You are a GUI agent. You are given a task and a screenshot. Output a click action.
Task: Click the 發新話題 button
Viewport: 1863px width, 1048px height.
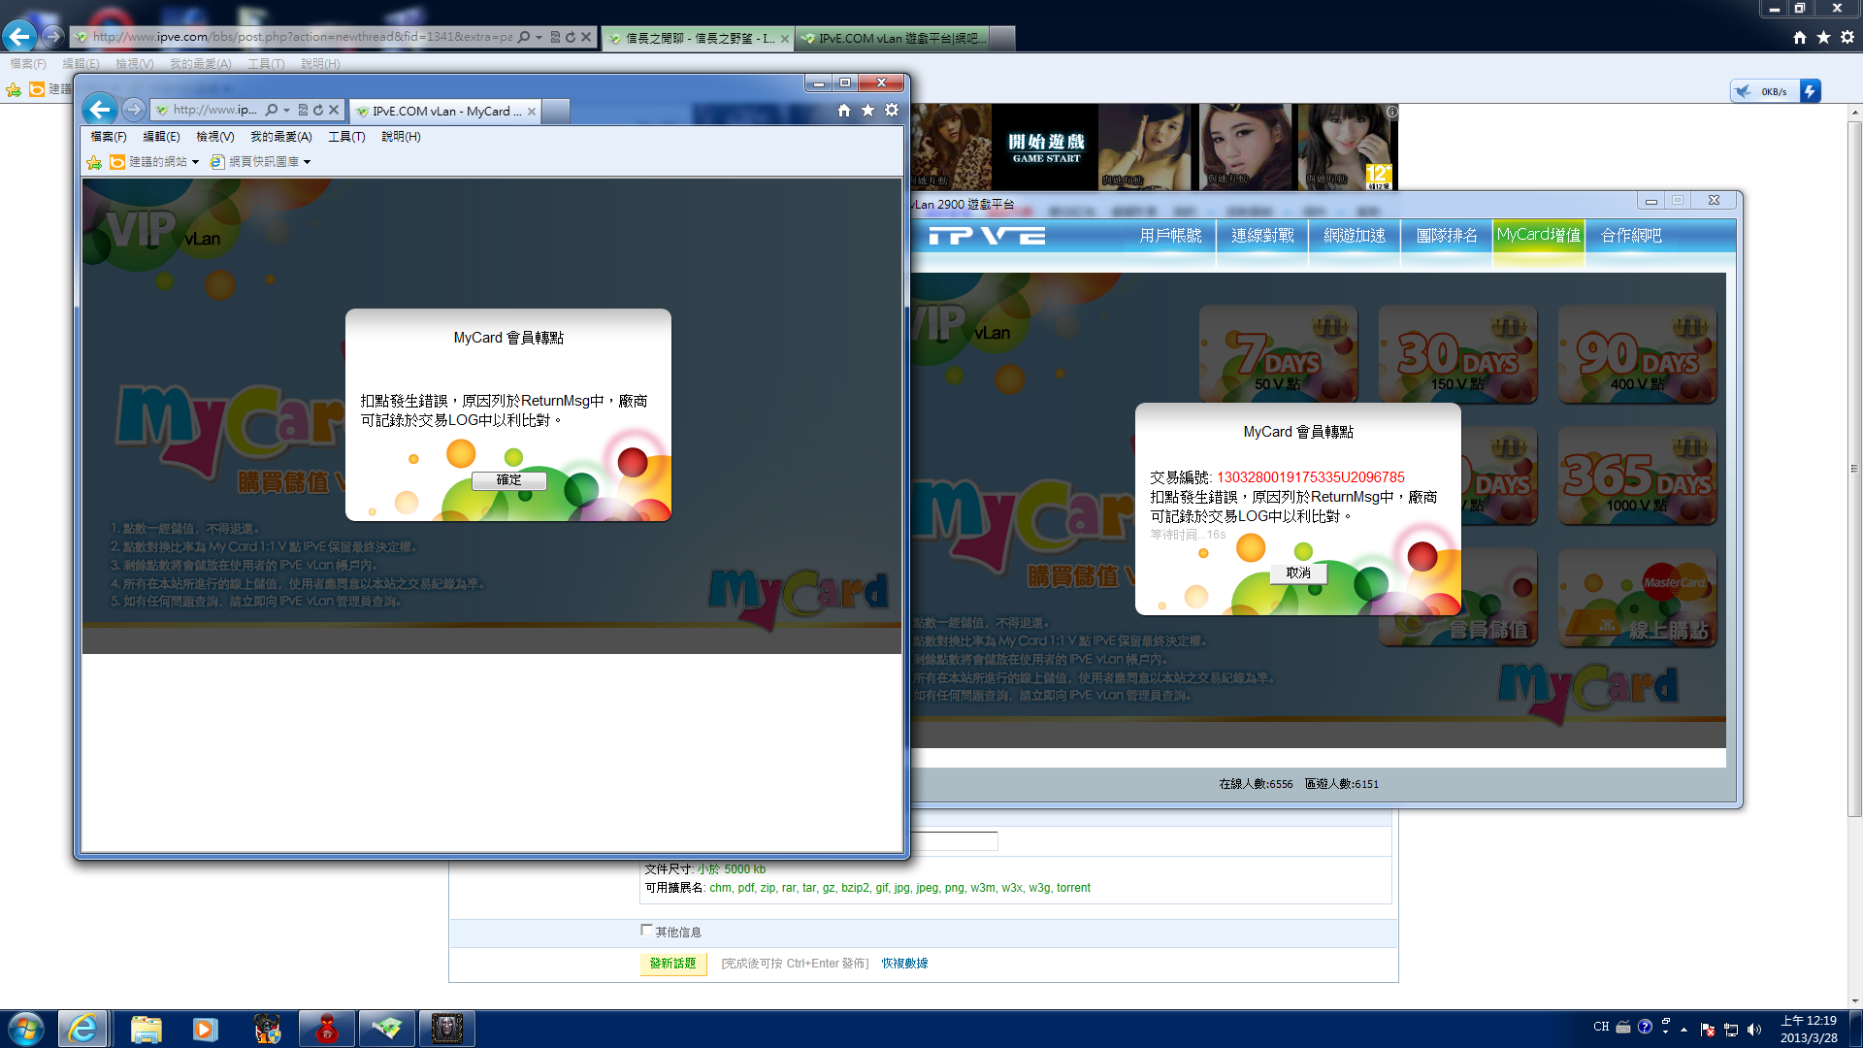(x=672, y=964)
